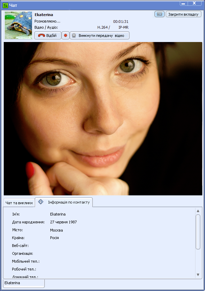Hang up the call with Відбій
The width and height of the screenshot is (205, 291).
(x=48, y=36)
